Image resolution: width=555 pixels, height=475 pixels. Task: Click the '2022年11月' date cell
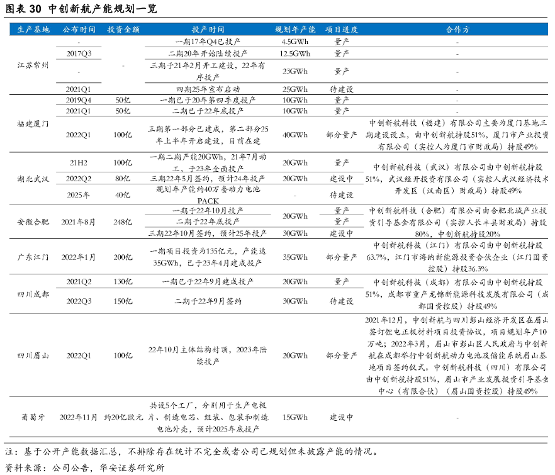point(79,417)
